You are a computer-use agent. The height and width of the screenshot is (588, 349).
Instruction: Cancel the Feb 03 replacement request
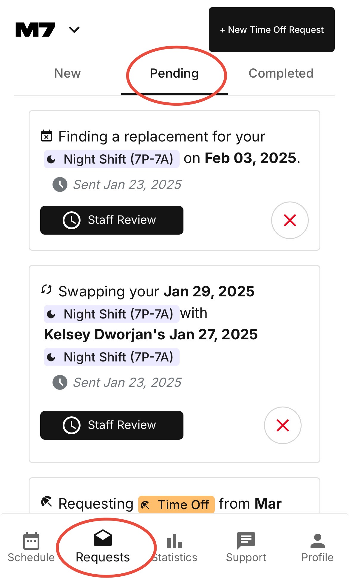[290, 220]
